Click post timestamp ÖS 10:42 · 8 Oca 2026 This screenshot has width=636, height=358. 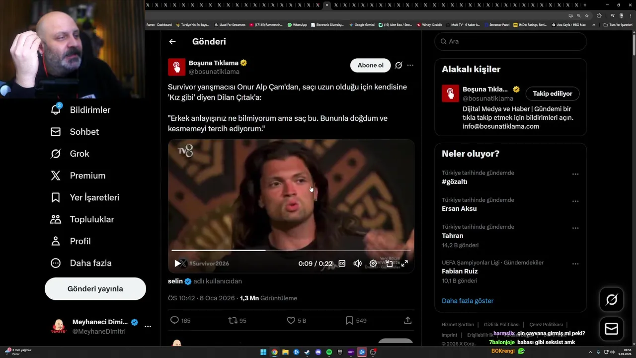[x=202, y=298]
